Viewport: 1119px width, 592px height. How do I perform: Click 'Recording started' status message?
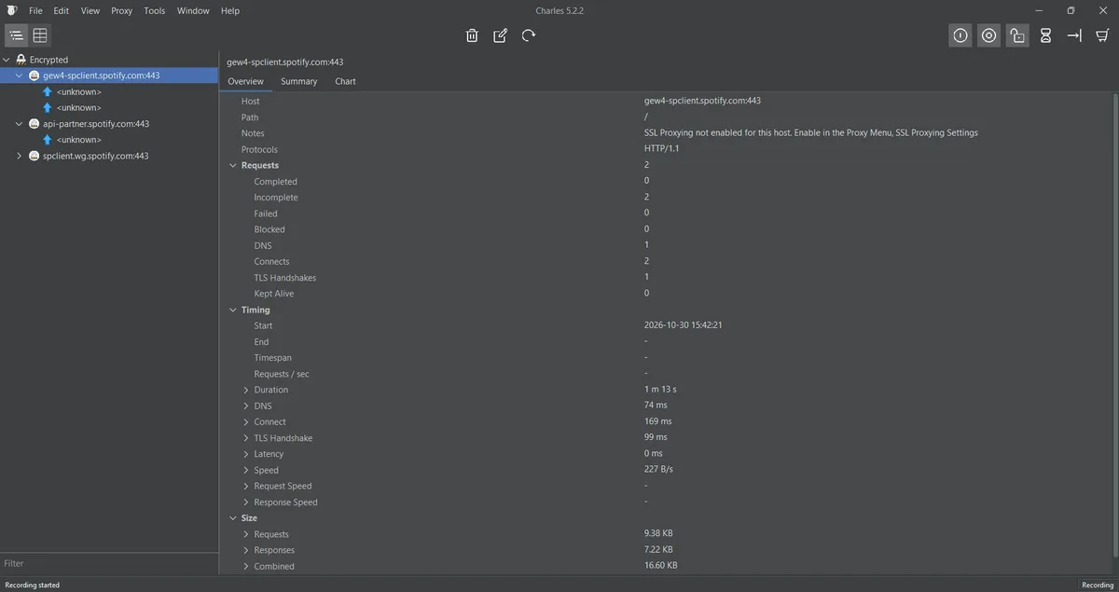coord(32,585)
